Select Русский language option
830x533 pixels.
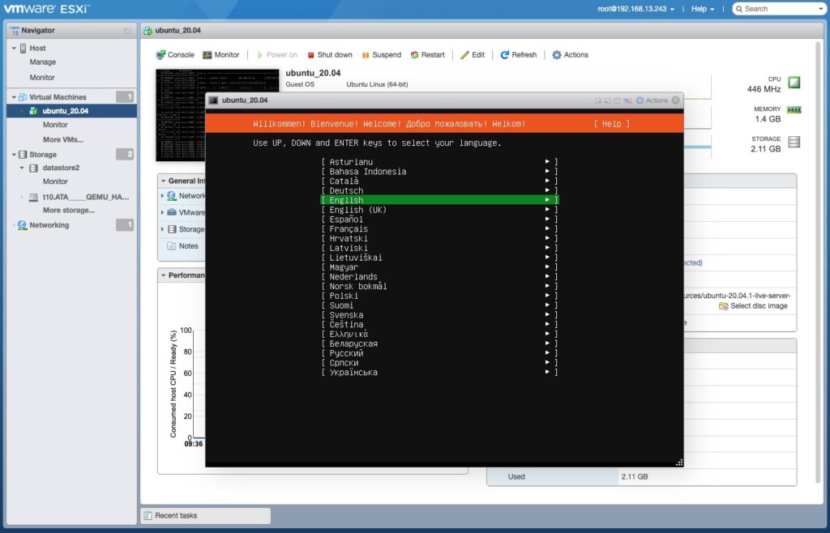pos(439,352)
